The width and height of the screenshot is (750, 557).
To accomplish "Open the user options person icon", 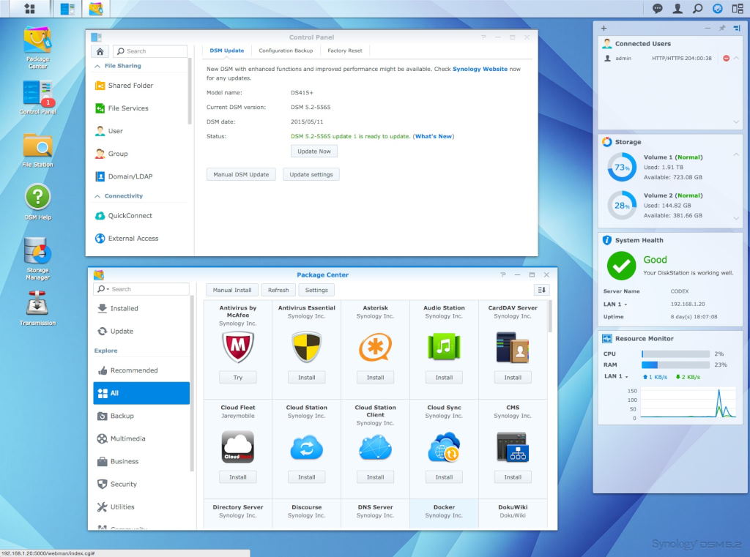I will point(677,8).
